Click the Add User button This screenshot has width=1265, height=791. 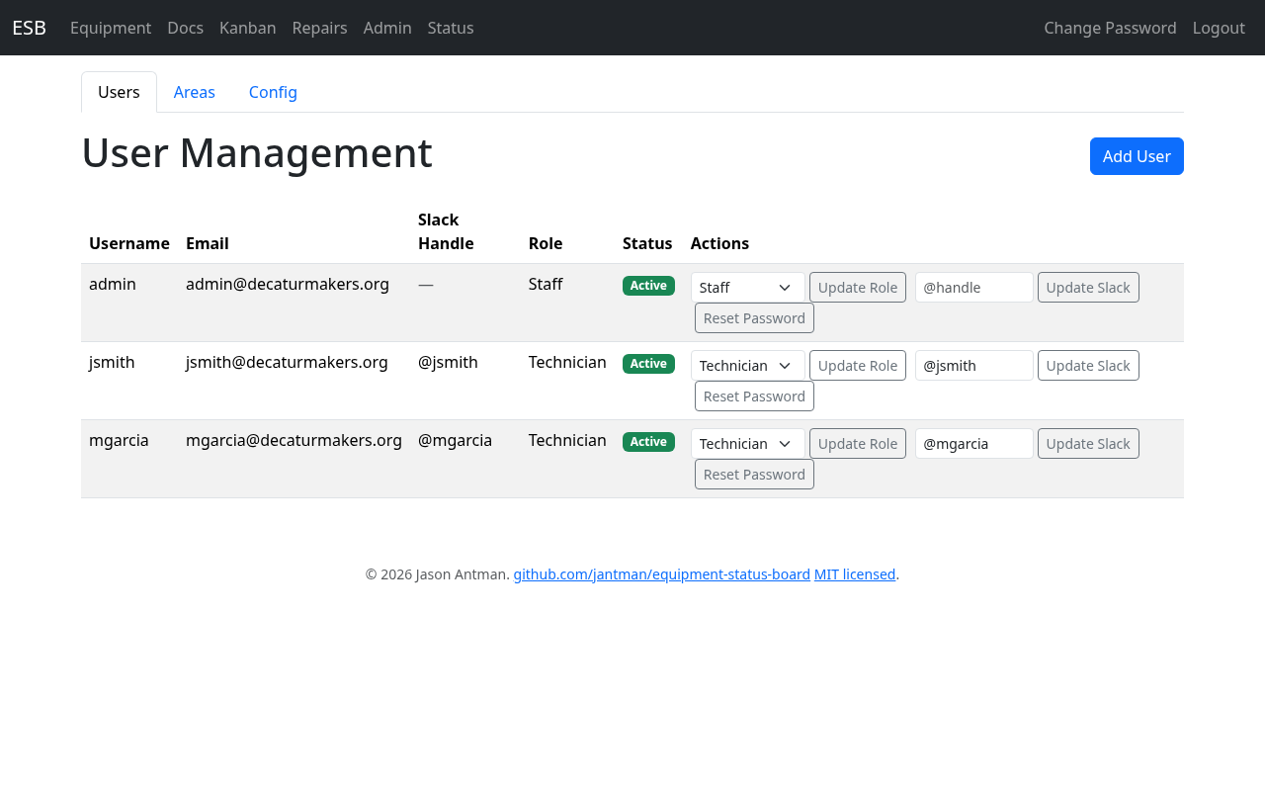tap(1137, 156)
